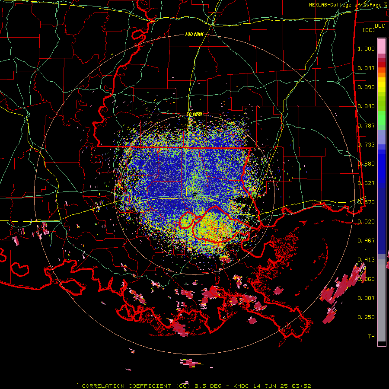Click the 0.947 scale value

(366, 68)
